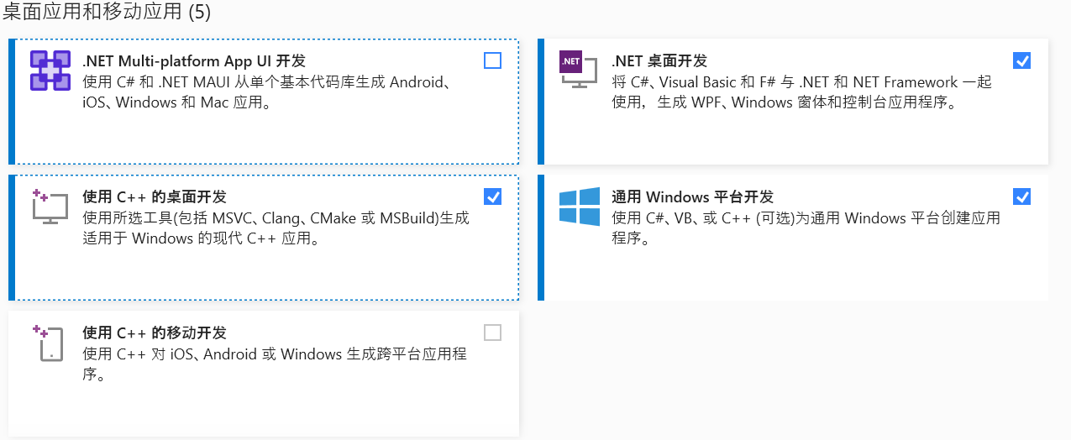
Task: Click the purple .NET MAUI workload icon
Action: pyautogui.click(x=50, y=71)
